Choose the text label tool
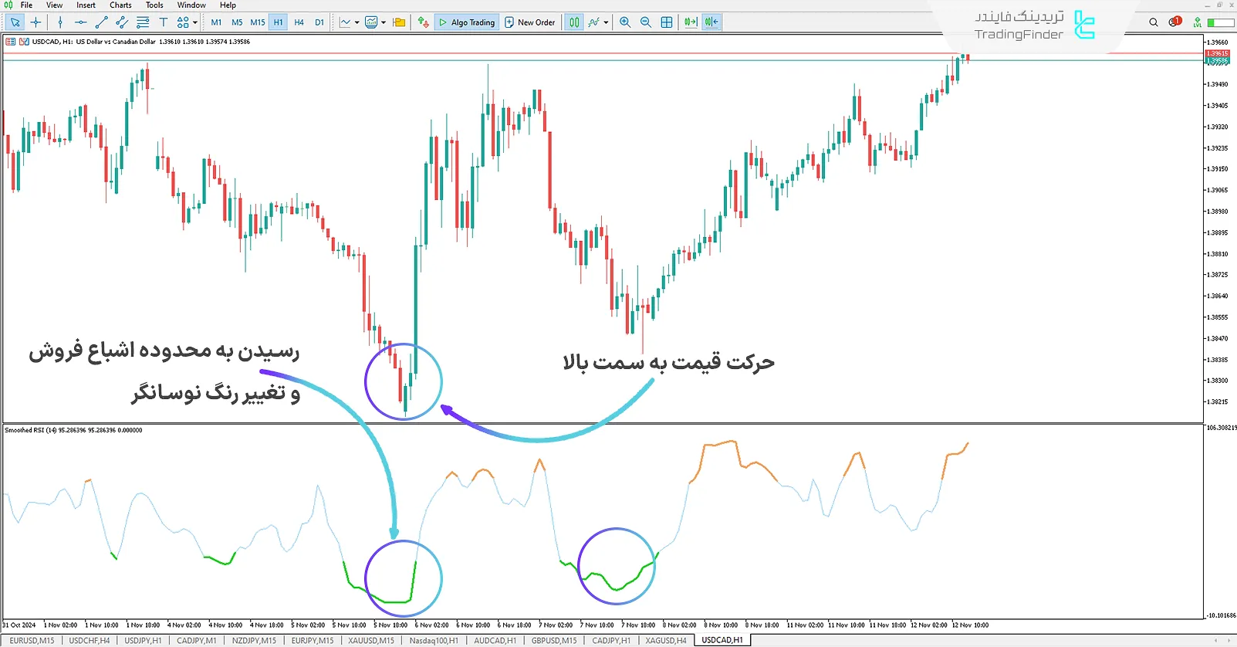This screenshot has height=647, width=1237. click(x=163, y=22)
